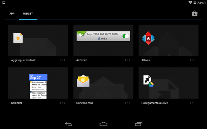Open the Play Store shop icon
The width and height of the screenshot is (207, 129).
[194, 14]
